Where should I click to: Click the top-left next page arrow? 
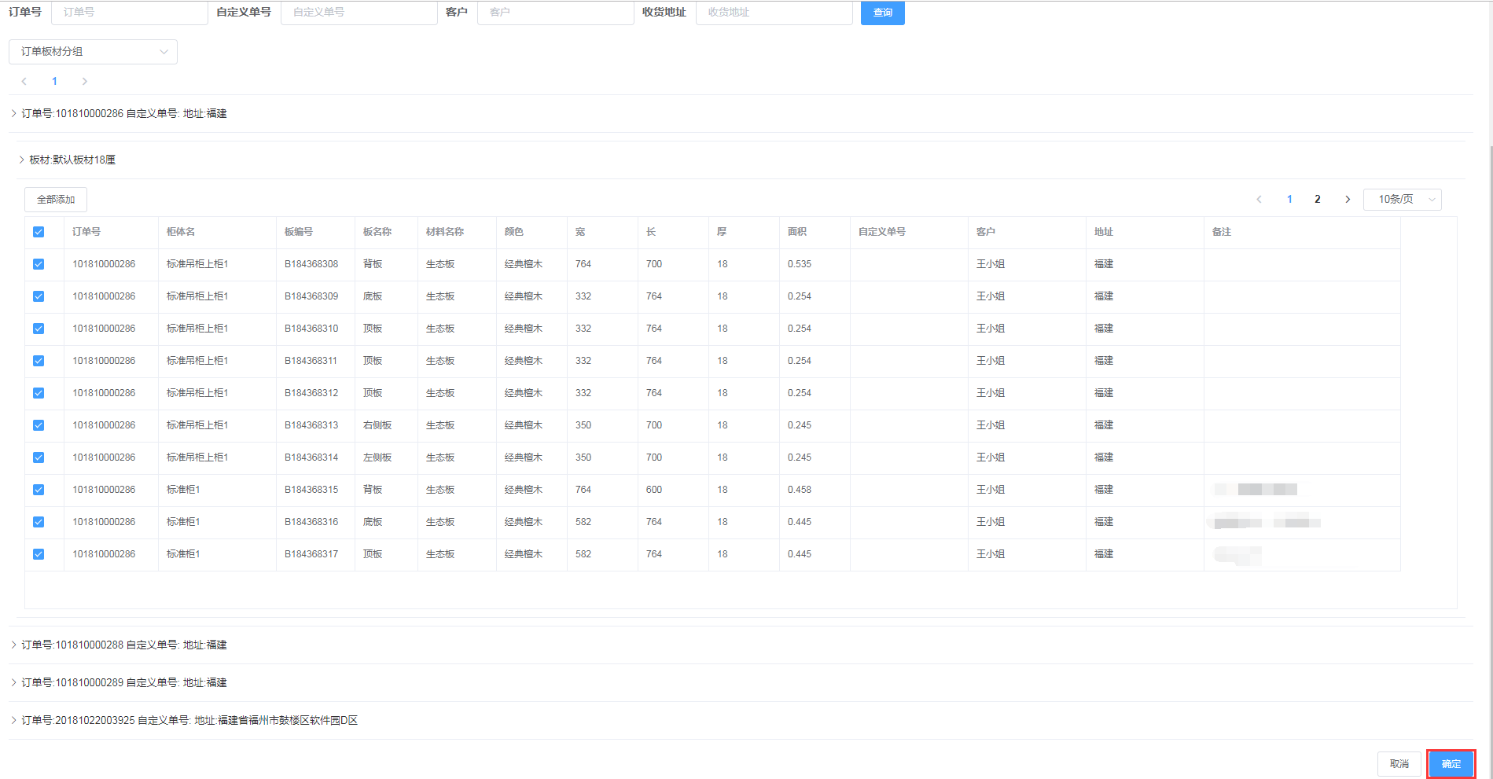tap(85, 82)
